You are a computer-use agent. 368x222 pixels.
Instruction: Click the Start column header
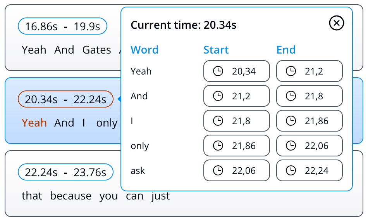click(216, 50)
